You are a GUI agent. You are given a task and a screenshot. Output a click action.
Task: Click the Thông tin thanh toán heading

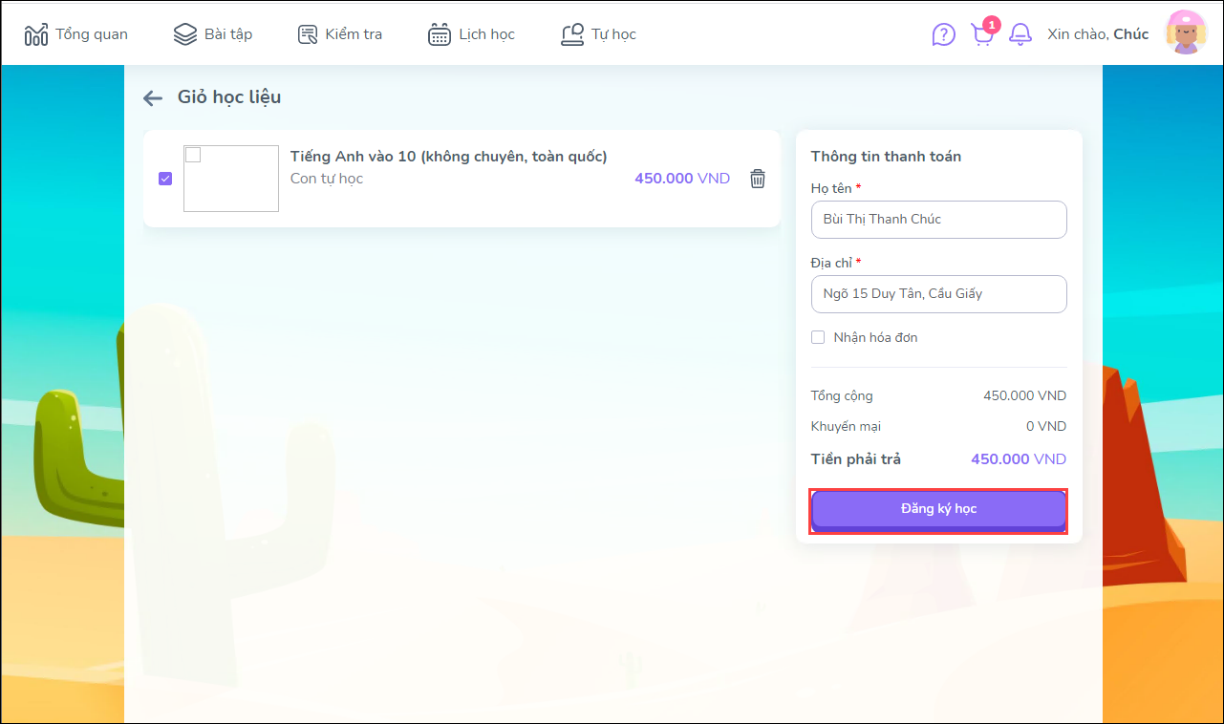886,157
